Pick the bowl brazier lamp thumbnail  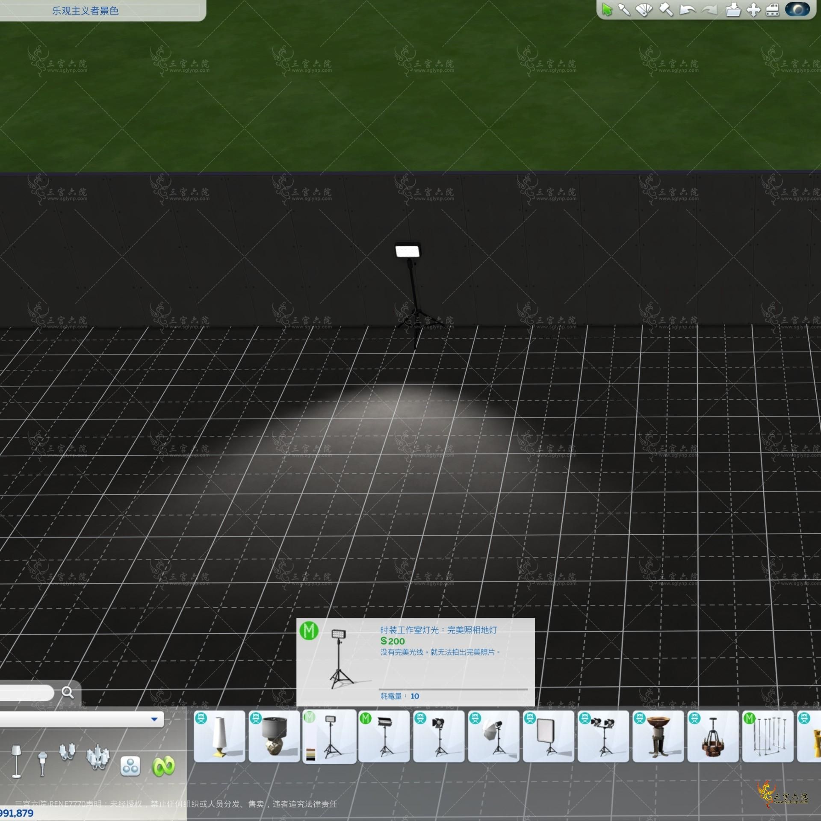tap(658, 736)
